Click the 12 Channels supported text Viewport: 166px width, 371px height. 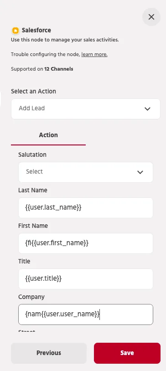pos(59,69)
